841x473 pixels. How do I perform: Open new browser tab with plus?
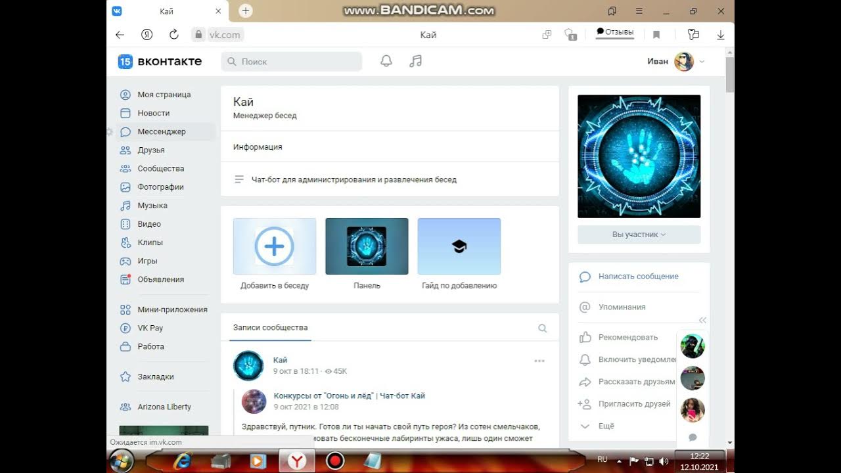(246, 11)
